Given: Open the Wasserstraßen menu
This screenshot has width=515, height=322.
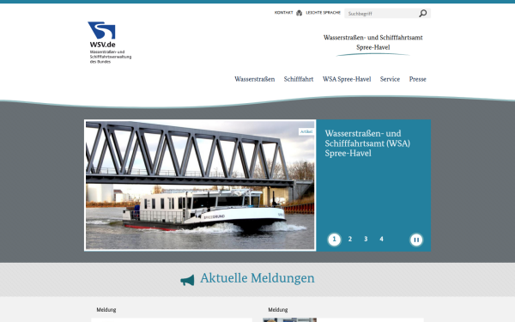Looking at the screenshot, I should click(x=255, y=79).
